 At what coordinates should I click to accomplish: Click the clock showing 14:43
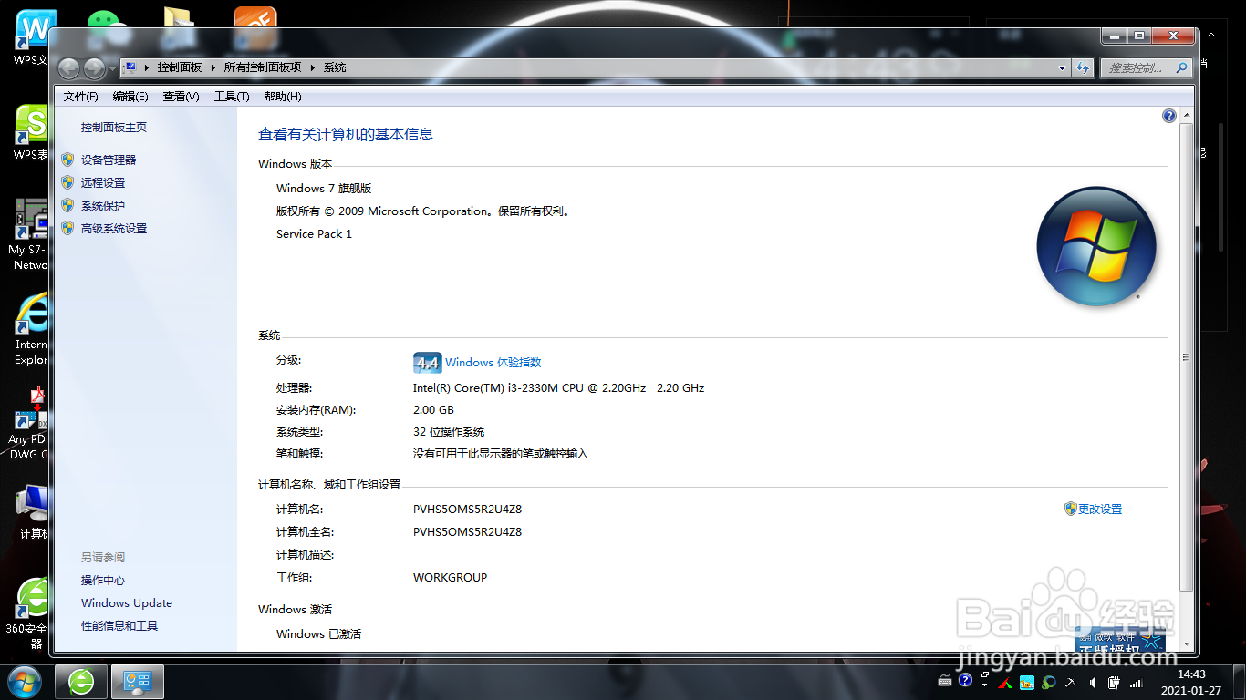click(x=1191, y=674)
